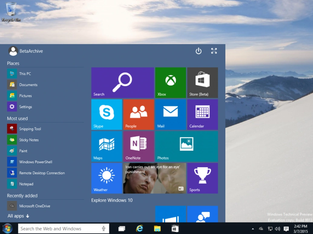Open the Mail tile
313x234 pixels.
pos(170,115)
